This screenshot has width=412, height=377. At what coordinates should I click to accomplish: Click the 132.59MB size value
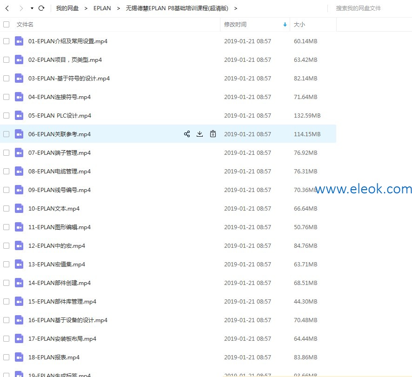point(307,116)
